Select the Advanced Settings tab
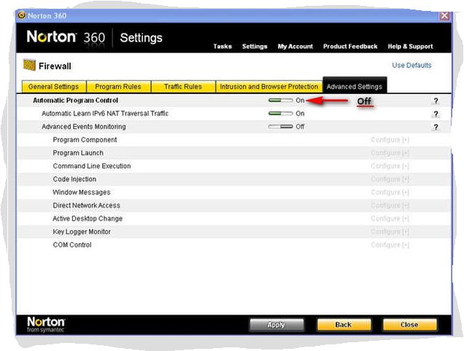Viewport: 464px width, 351px height. coord(355,86)
